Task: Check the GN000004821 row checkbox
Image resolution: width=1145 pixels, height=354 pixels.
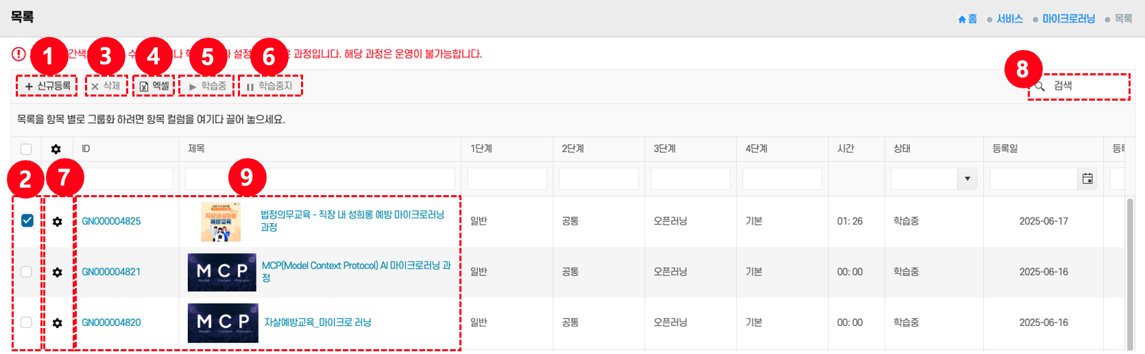Action: click(x=26, y=272)
